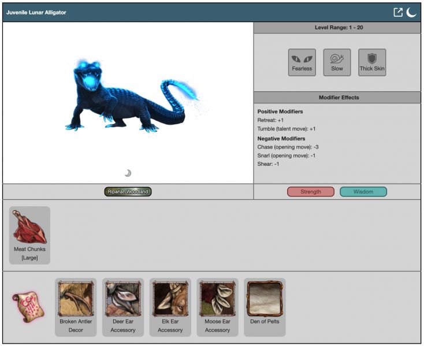424x346 pixels.
Task: Click the red Strength stat button
Action: click(311, 192)
